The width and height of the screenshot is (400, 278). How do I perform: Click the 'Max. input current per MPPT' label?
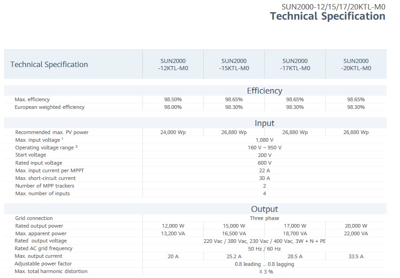point(49,170)
